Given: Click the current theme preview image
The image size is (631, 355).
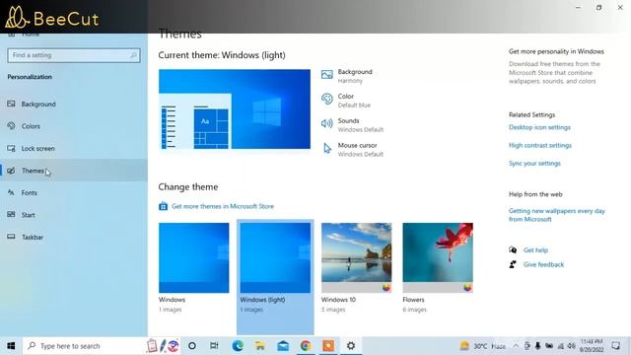Looking at the screenshot, I should (x=235, y=109).
